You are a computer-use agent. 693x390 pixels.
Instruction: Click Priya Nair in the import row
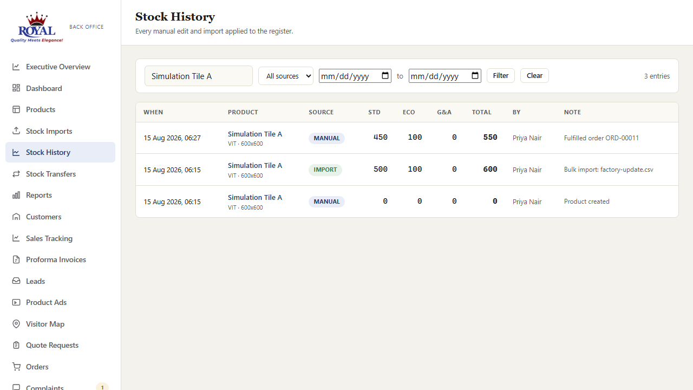pyautogui.click(x=527, y=170)
